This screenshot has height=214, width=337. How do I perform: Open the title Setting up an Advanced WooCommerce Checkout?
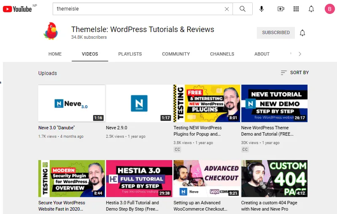201,206
